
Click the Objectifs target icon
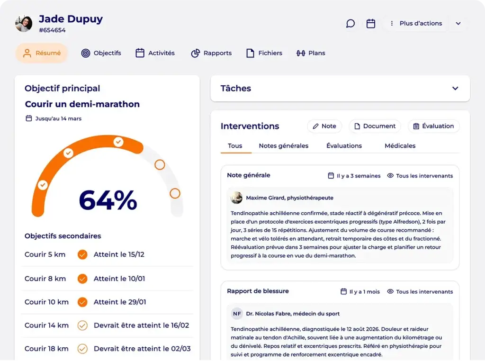coord(86,53)
